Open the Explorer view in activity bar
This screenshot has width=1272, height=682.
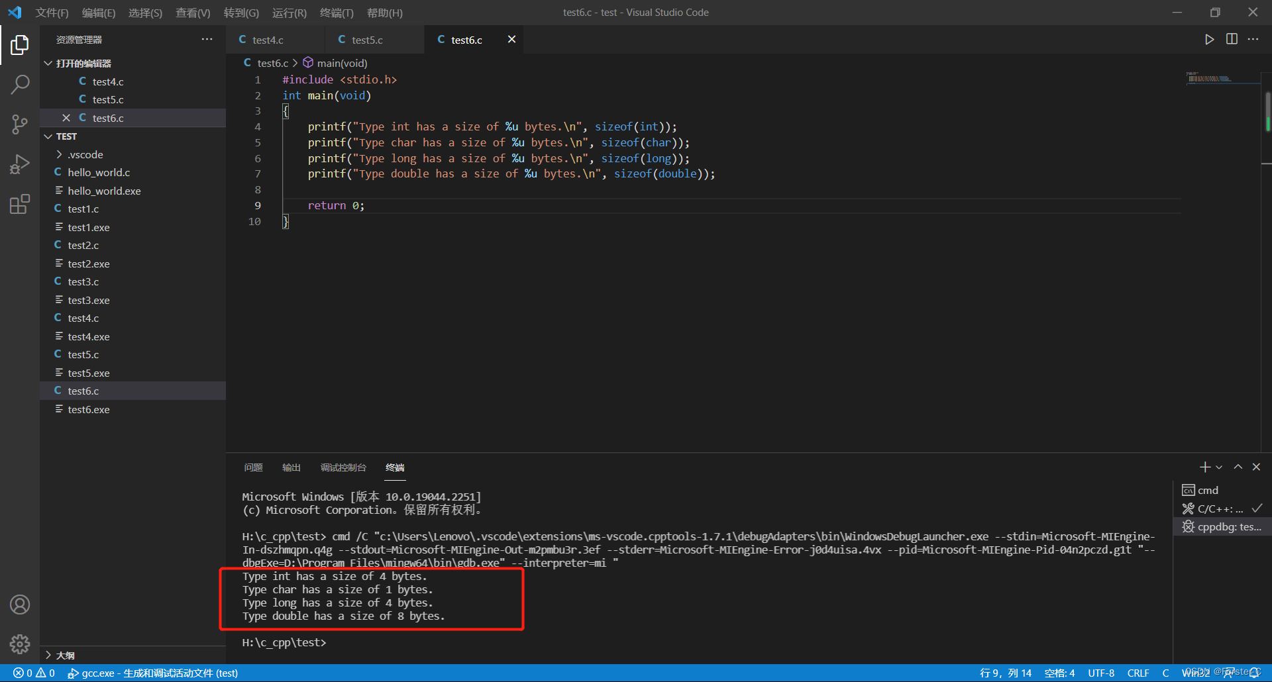(x=20, y=45)
